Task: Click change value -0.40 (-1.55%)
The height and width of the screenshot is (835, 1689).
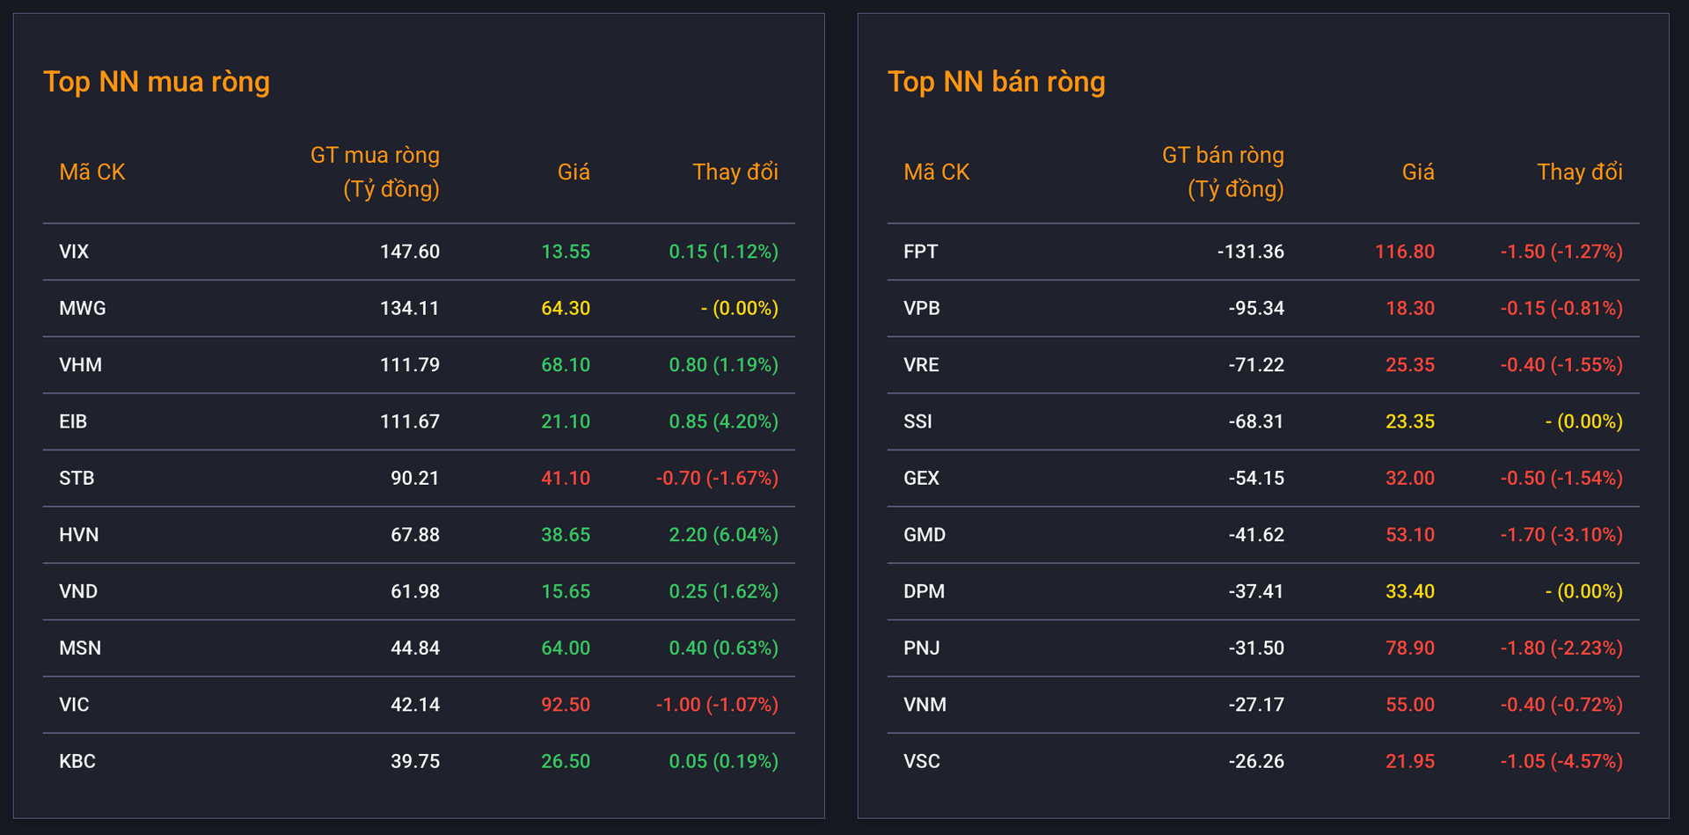Action: (x=1561, y=364)
